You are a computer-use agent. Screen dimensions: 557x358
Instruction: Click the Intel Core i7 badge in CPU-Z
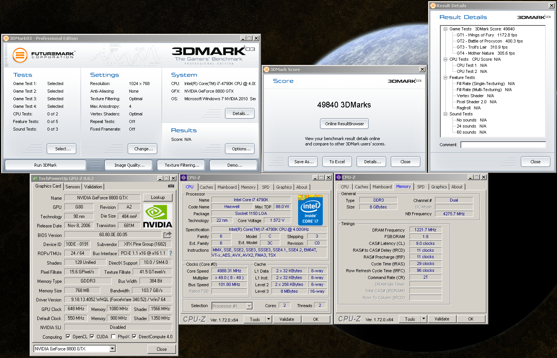310,210
